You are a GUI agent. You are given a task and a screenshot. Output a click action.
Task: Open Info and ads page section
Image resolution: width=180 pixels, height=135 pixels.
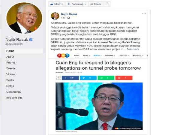(x=14, y=98)
